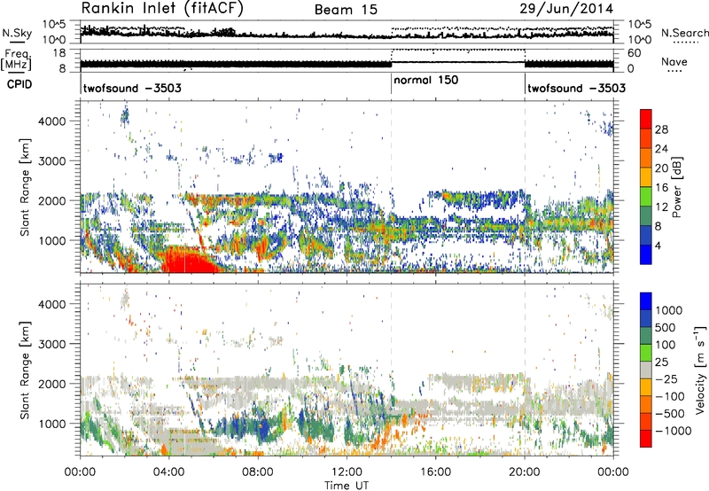The width and height of the screenshot is (709, 491).
Task: Click the 'Rankin Inlet (fitACF)' title text
Action: pos(162,9)
